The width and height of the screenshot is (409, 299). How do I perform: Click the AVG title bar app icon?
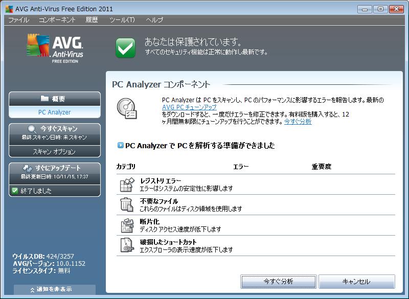coord(9,9)
